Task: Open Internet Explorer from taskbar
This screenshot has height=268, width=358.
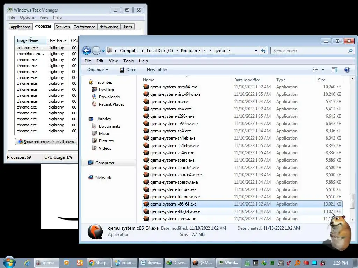Action: [27, 263]
